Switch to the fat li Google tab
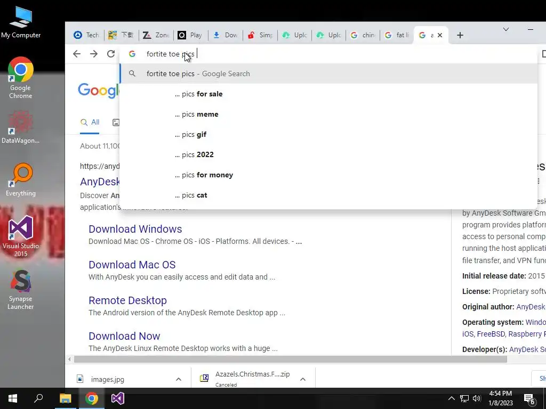Screen dimensions: 546x409 point(397,35)
